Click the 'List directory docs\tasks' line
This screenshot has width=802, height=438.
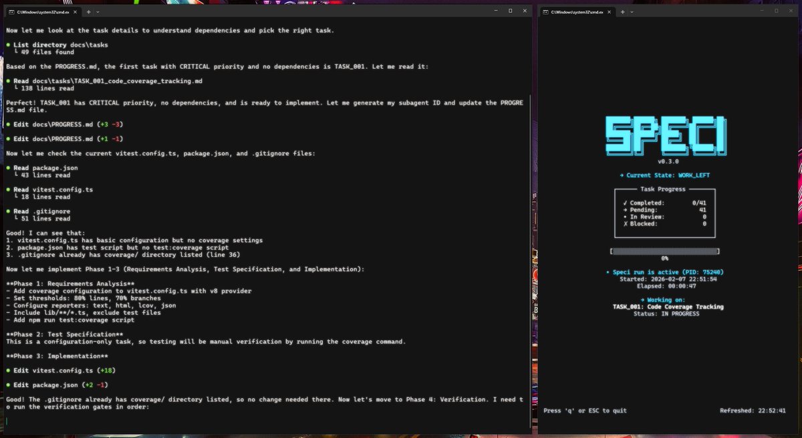pos(57,45)
